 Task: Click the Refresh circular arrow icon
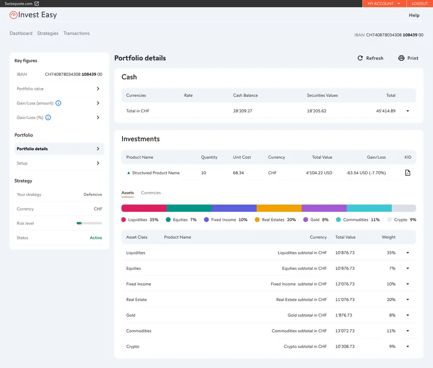tap(360, 58)
